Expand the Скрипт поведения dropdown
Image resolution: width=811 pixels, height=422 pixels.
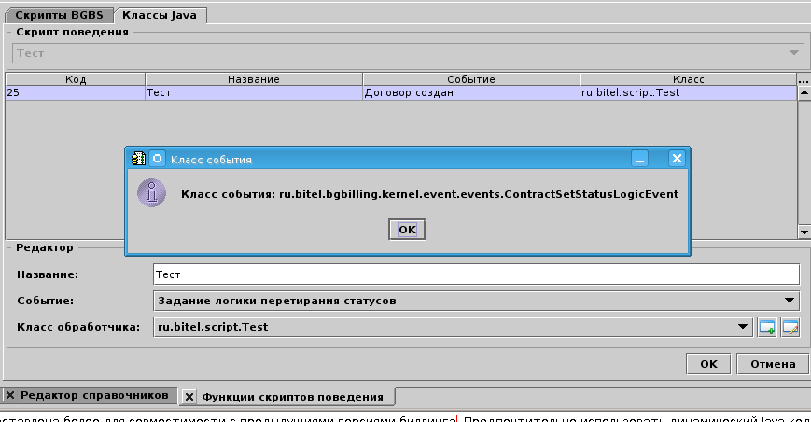[794, 53]
